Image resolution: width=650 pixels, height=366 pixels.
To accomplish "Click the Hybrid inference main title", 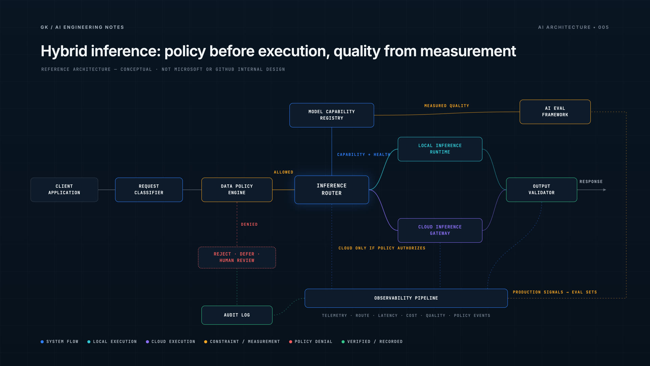I will tap(278, 51).
